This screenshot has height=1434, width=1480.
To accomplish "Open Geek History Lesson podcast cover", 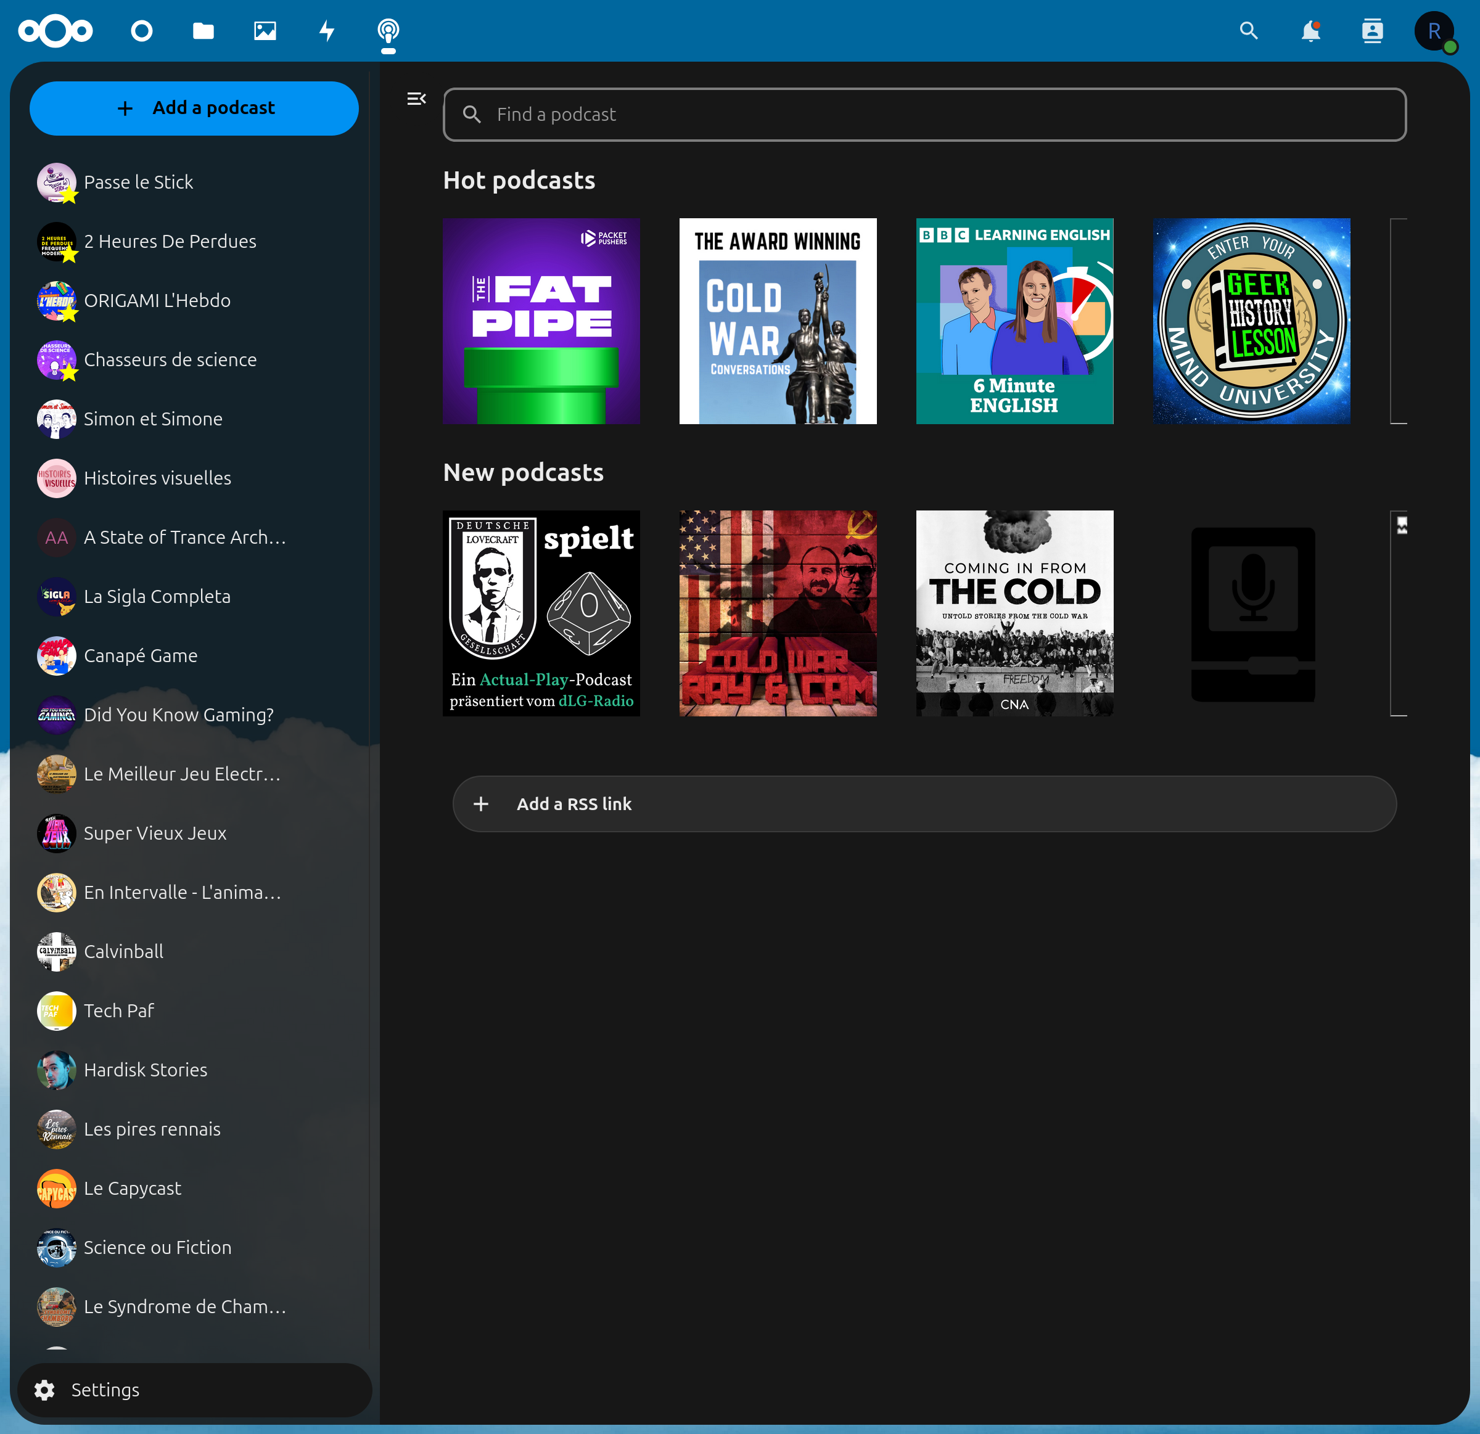I will [1251, 321].
